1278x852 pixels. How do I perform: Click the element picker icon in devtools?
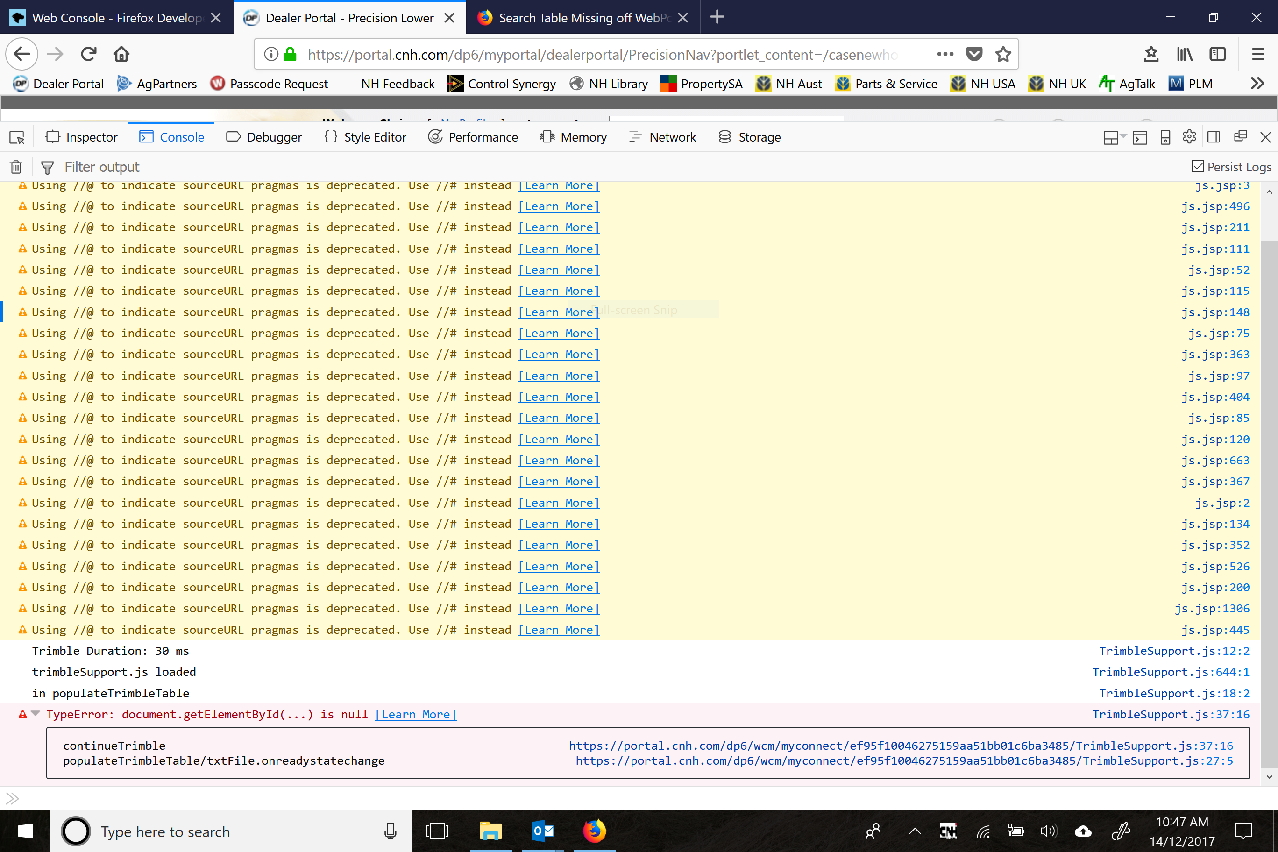17,137
